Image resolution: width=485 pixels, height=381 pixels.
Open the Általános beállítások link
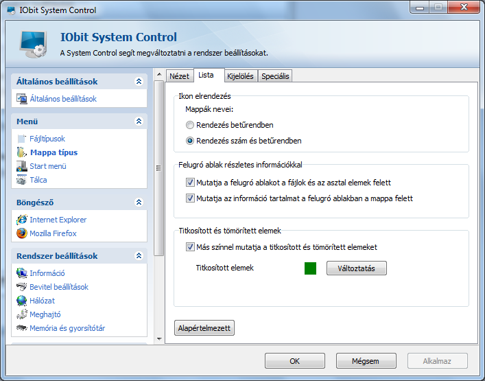point(63,99)
